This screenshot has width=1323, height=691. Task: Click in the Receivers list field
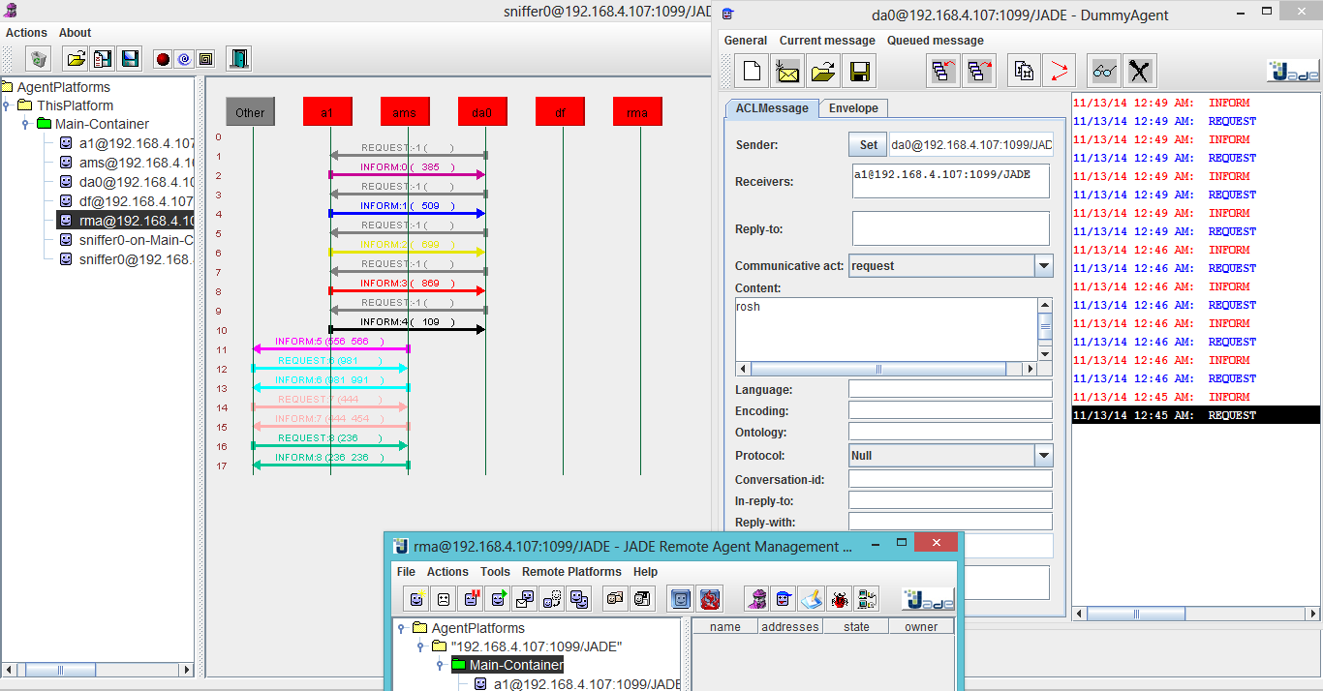tap(950, 181)
